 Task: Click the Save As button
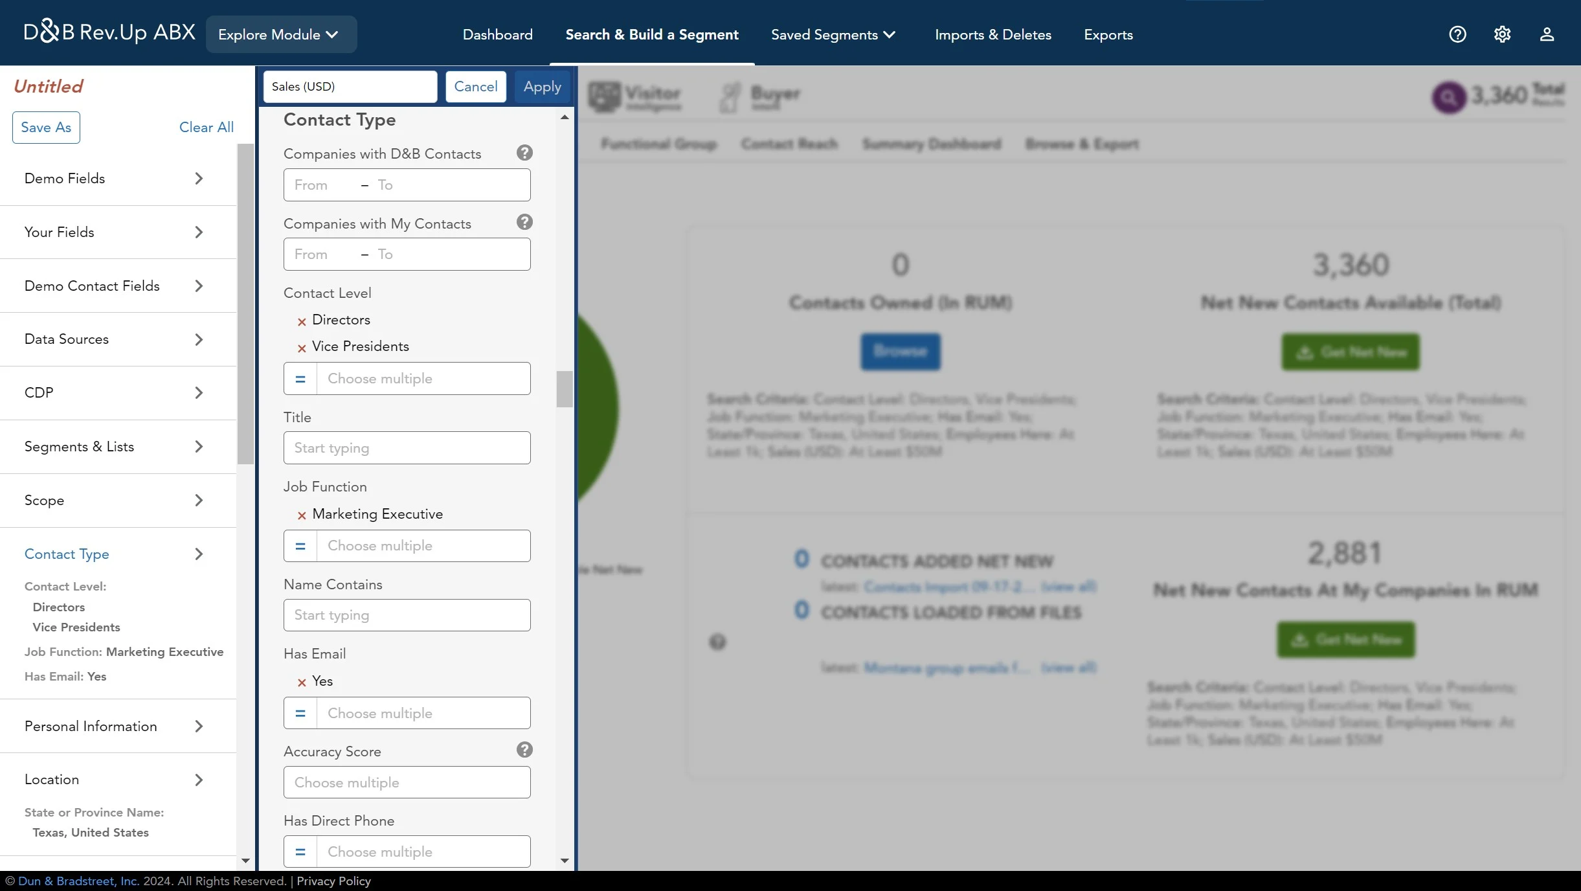click(46, 128)
